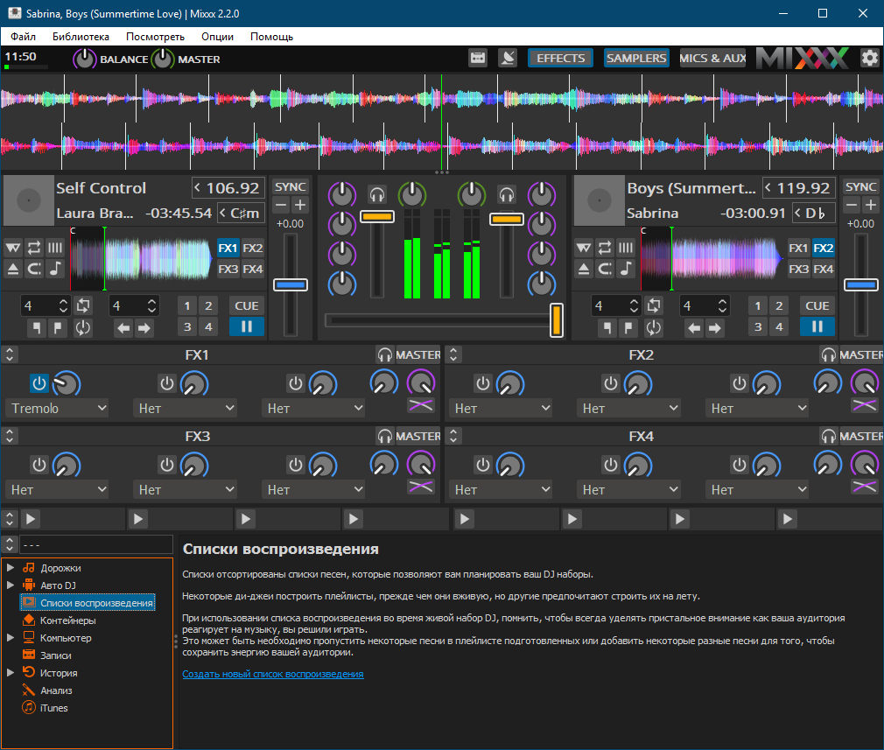Click deck 2 channel volume fader
Screen dimensions: 884x750
[x=506, y=218]
